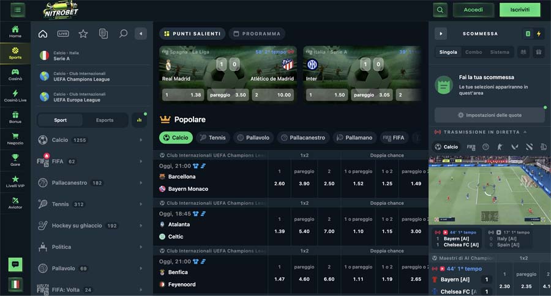Viewport: 551px width, 296px height.
Task: Filter popular events by Pallamano
Action: click(354, 138)
